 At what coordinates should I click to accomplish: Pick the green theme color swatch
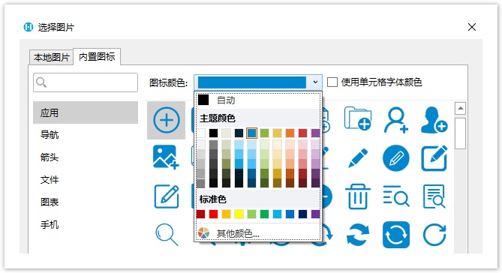264,133
